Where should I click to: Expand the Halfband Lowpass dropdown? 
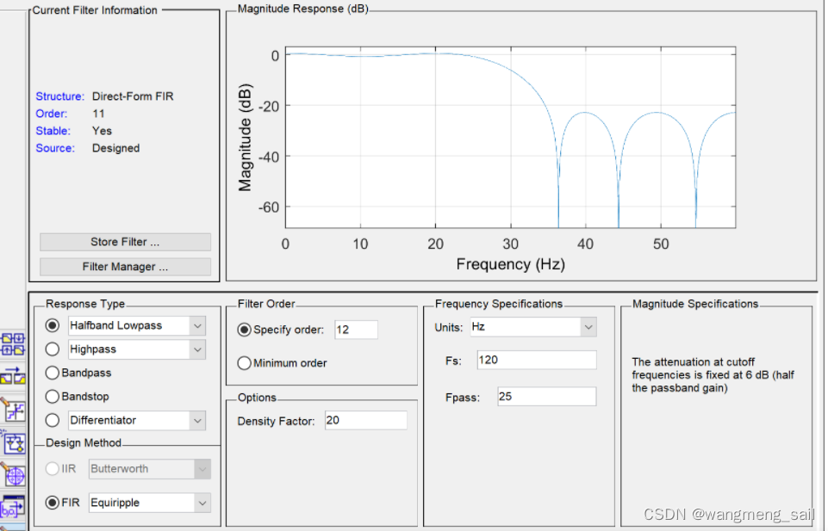click(197, 326)
